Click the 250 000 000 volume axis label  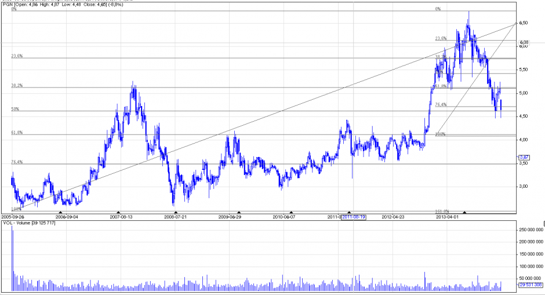(529, 230)
